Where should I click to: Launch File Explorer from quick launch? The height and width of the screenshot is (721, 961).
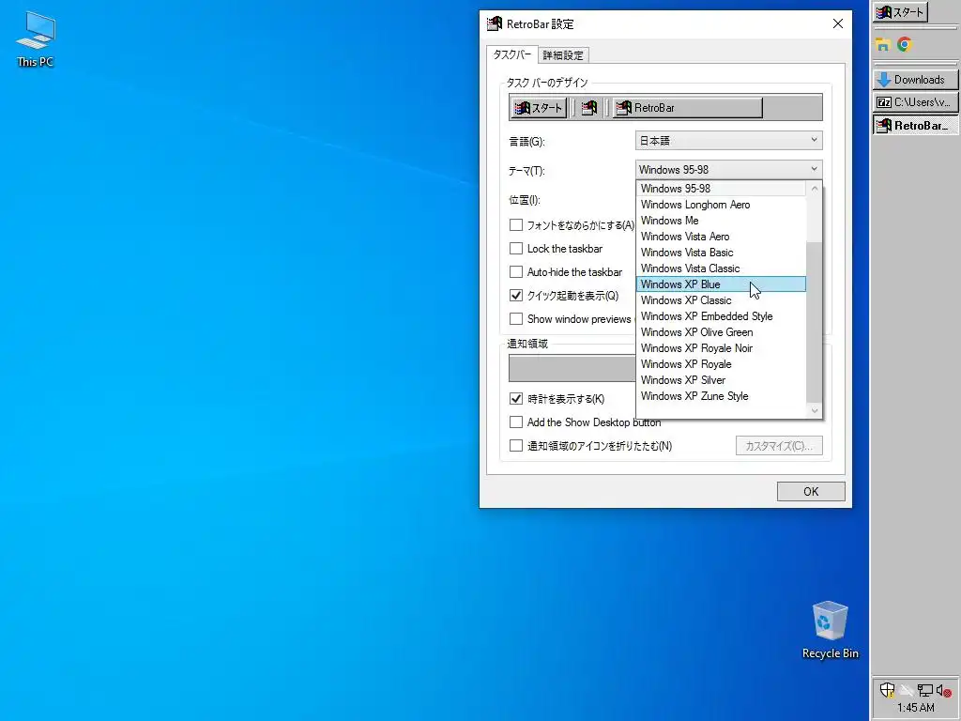click(882, 45)
